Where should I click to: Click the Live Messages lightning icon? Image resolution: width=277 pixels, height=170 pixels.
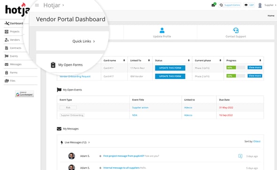click(62, 142)
